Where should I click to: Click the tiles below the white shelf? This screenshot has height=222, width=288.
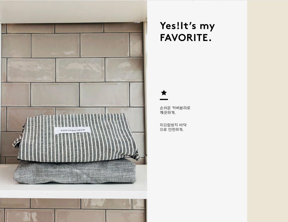tap(73, 210)
